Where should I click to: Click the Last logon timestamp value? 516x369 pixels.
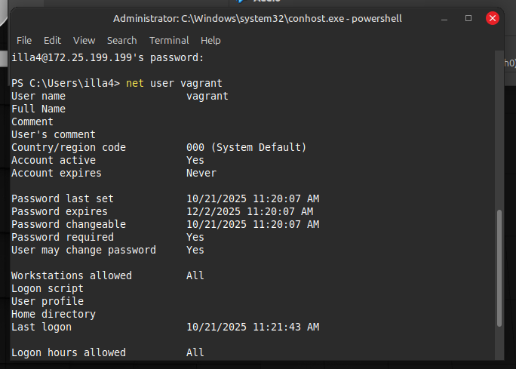tap(253, 327)
